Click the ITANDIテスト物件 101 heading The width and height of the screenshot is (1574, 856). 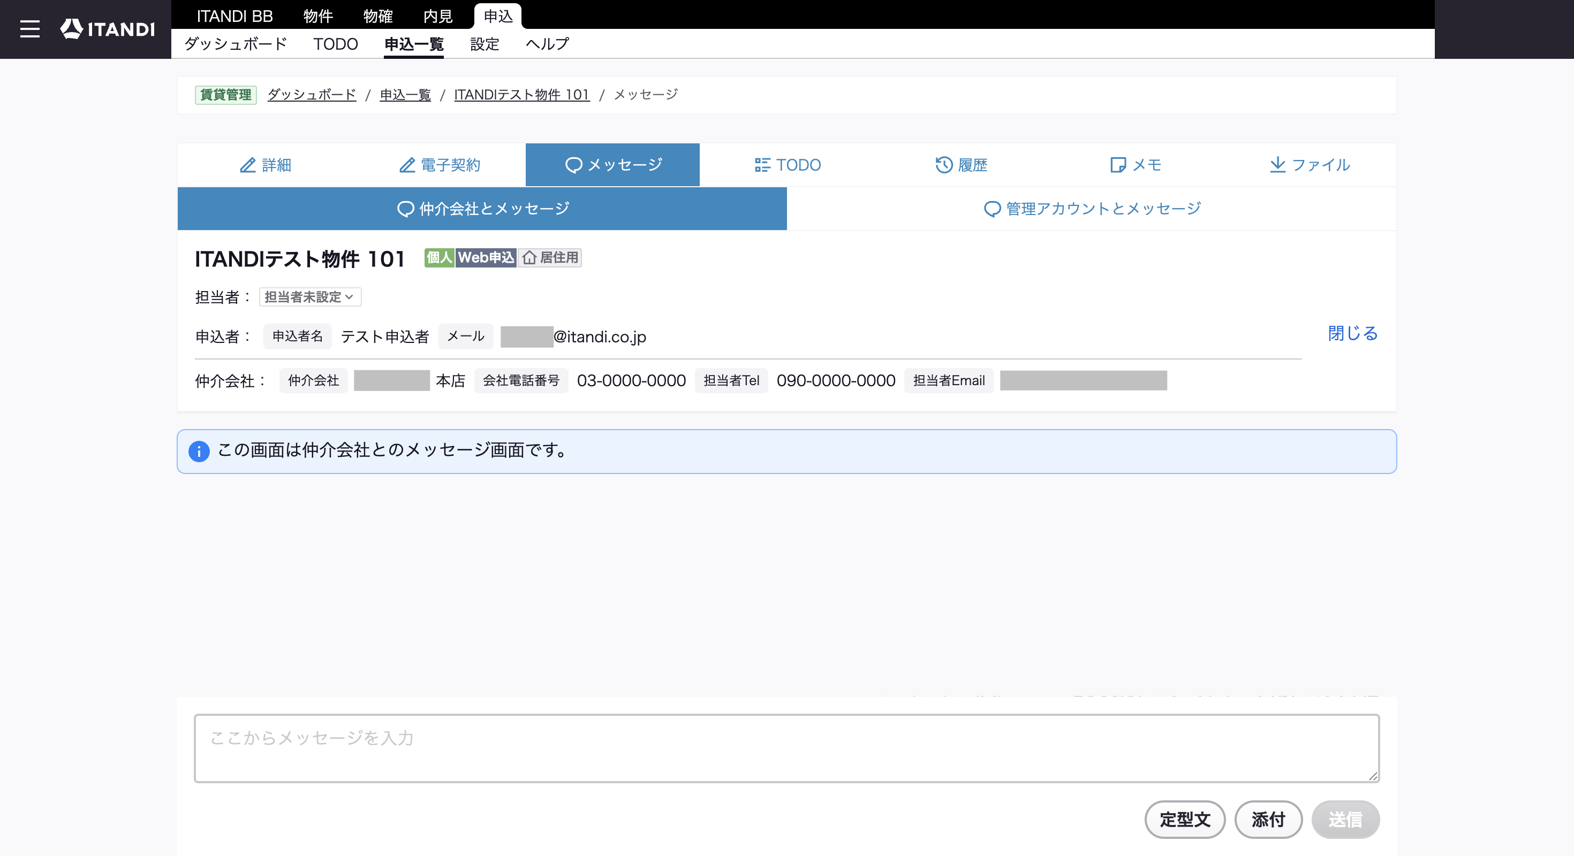coord(300,259)
